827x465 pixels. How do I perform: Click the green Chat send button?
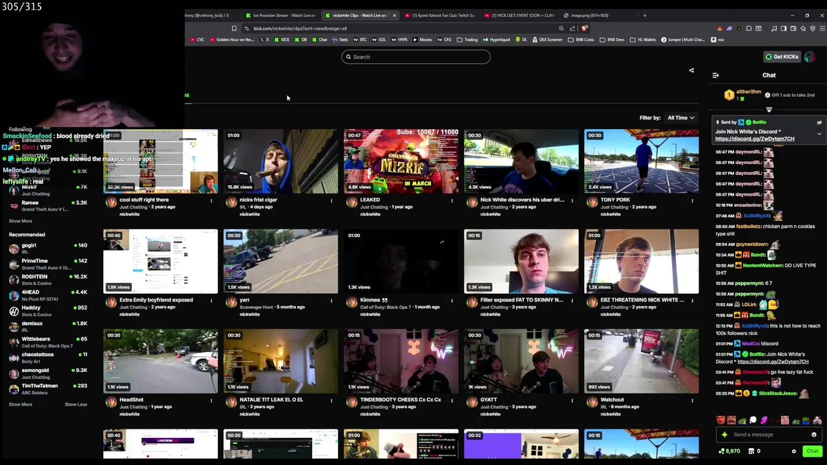pos(812,451)
